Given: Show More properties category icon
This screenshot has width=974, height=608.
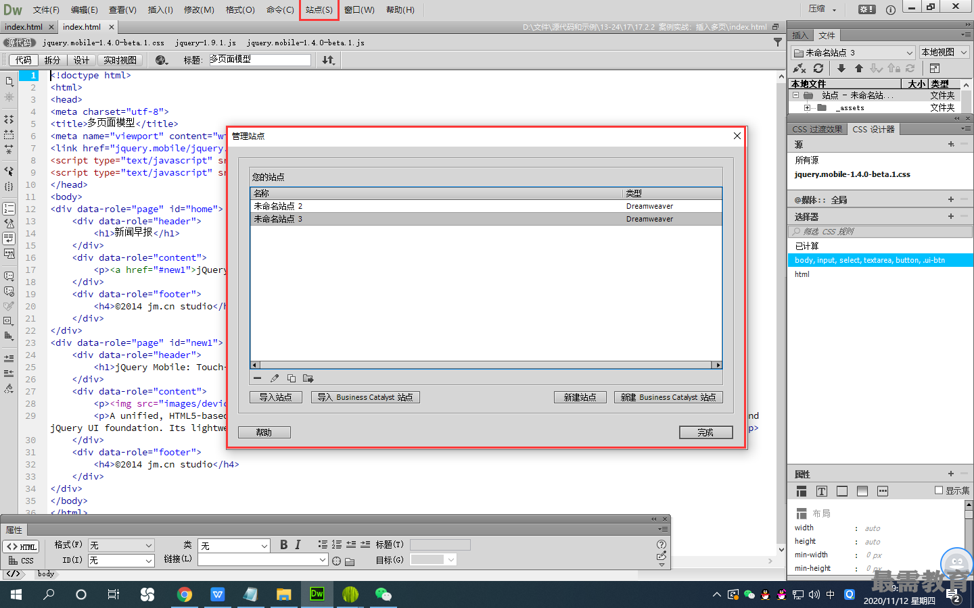Looking at the screenshot, I should click(x=883, y=491).
